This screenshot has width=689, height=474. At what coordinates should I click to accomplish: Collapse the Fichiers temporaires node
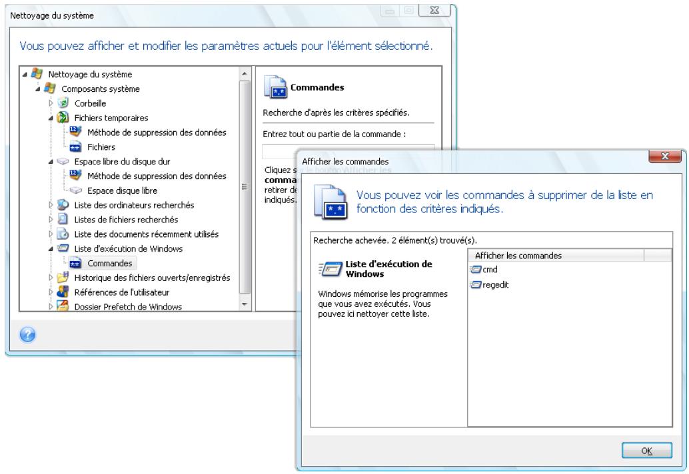51,118
